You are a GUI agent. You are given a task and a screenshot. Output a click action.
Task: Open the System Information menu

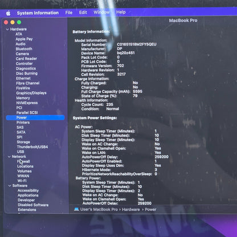[x=38, y=13]
